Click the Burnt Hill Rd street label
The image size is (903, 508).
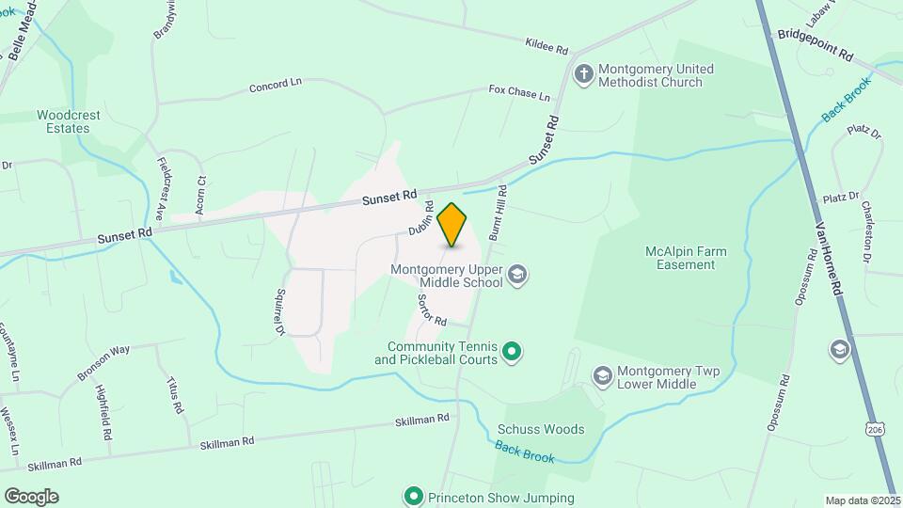(x=499, y=213)
